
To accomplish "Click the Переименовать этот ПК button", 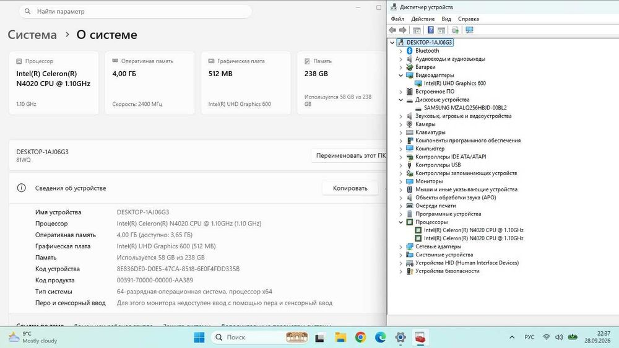I will point(349,155).
